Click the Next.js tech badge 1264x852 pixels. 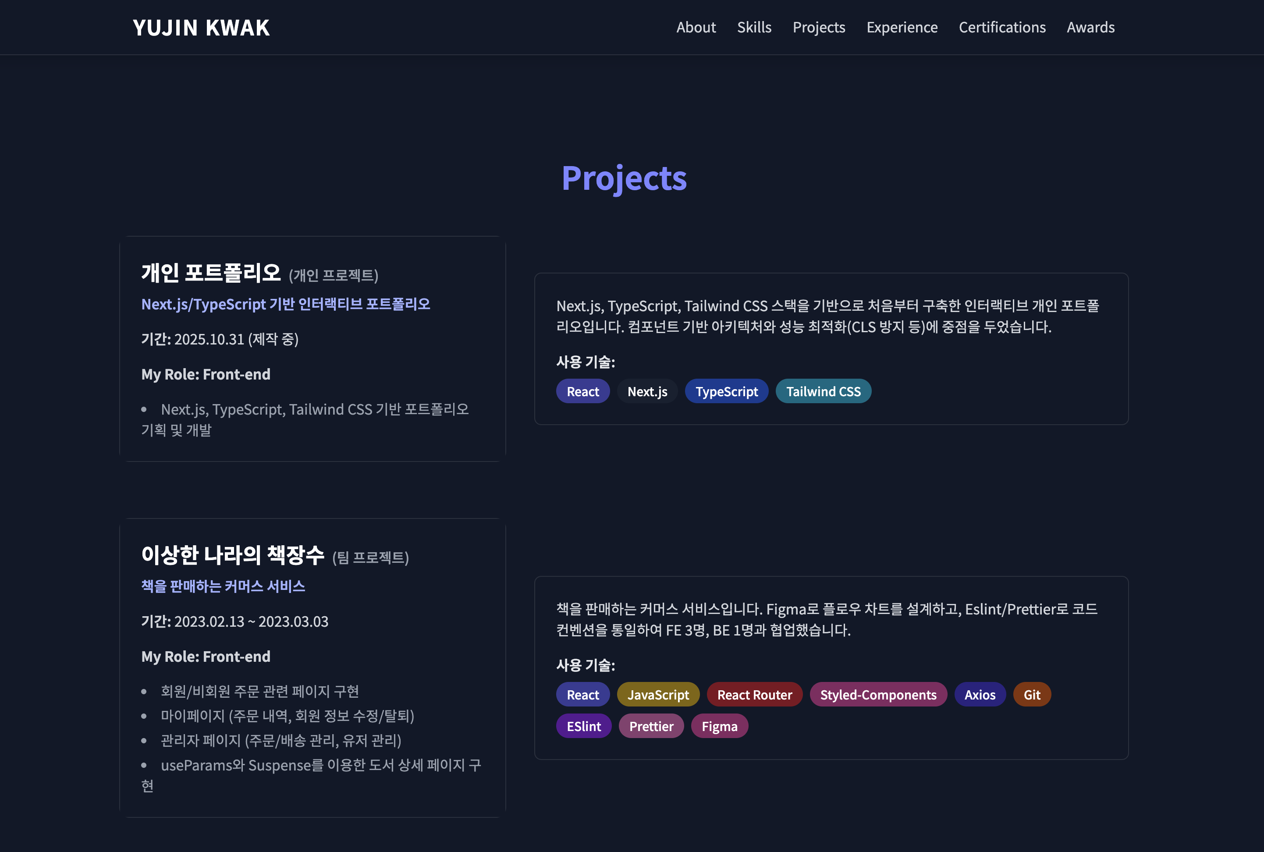pos(646,391)
